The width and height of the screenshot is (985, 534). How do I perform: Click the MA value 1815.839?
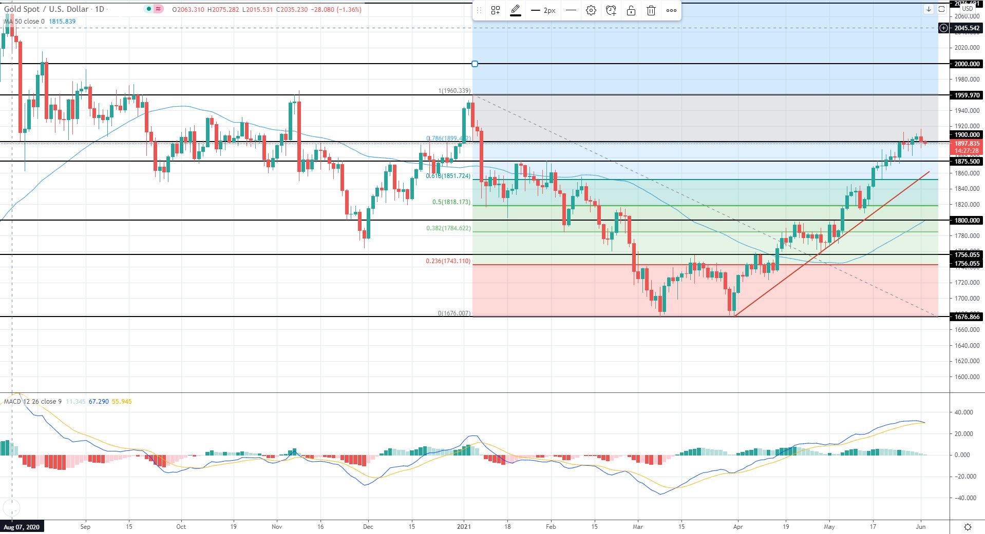62,22
